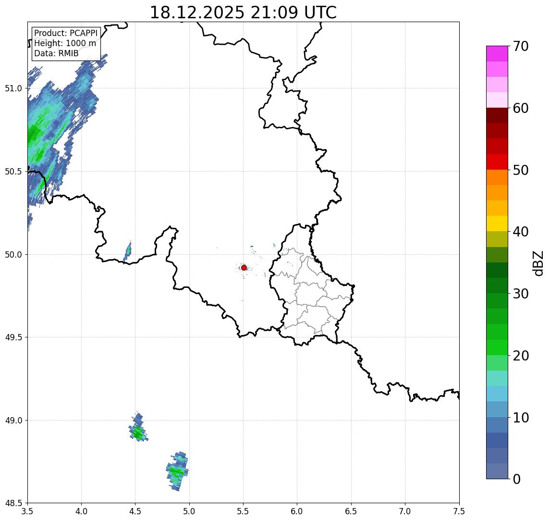The height and width of the screenshot is (521, 550).
Task: Click the colorbar label 10
Action: pyautogui.click(x=521, y=418)
